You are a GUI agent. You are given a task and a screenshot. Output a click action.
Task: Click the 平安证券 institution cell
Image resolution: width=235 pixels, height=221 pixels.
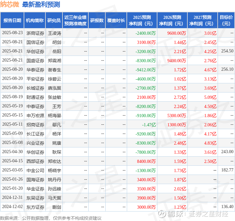(x=35, y=79)
